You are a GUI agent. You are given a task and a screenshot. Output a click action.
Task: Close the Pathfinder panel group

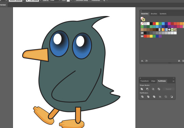(x=140, y=78)
